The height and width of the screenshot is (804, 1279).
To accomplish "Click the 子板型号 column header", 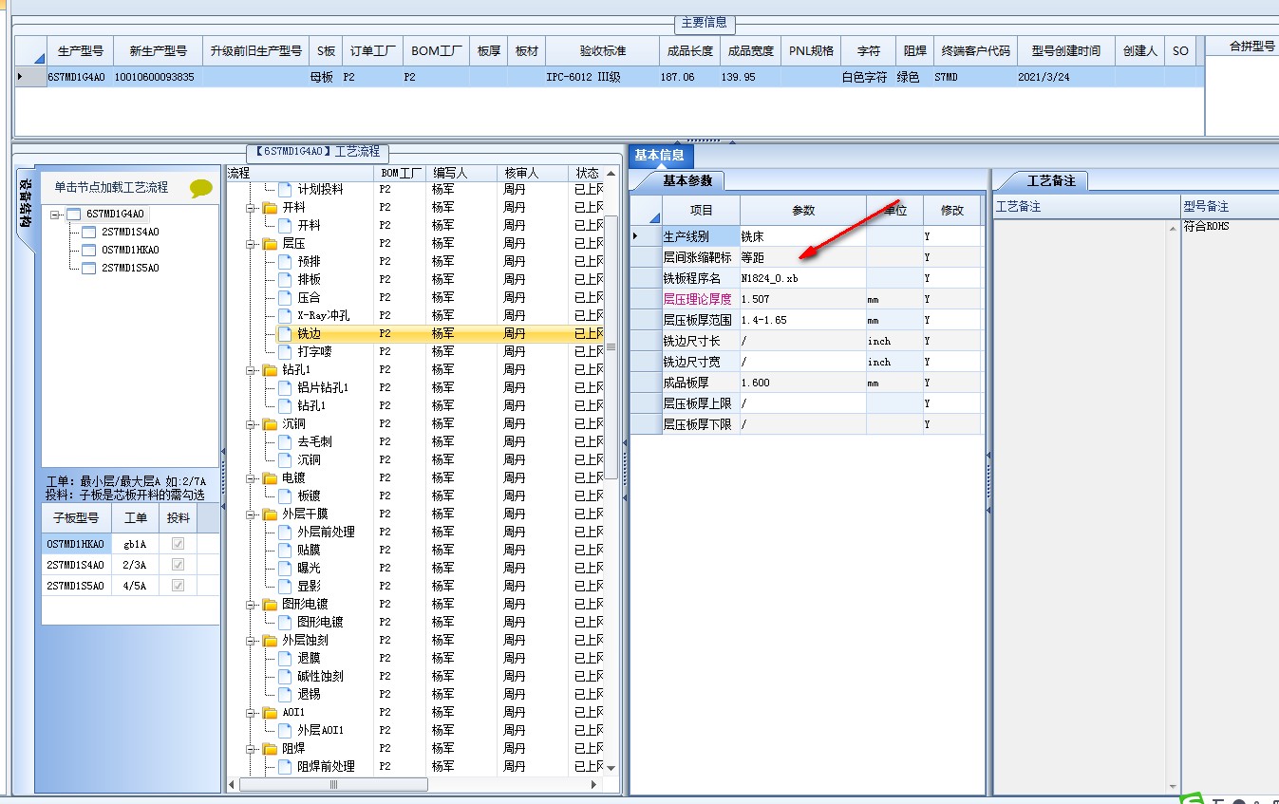I will tap(76, 518).
